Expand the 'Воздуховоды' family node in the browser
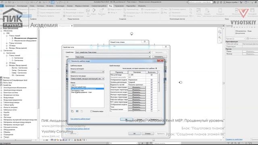This screenshot has width=258, height=145. coord(2,97)
